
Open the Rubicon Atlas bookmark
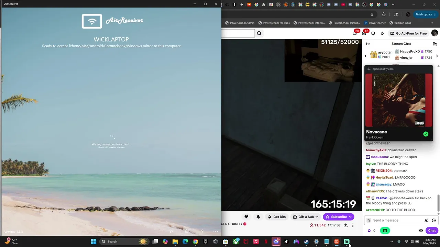tap(400, 23)
